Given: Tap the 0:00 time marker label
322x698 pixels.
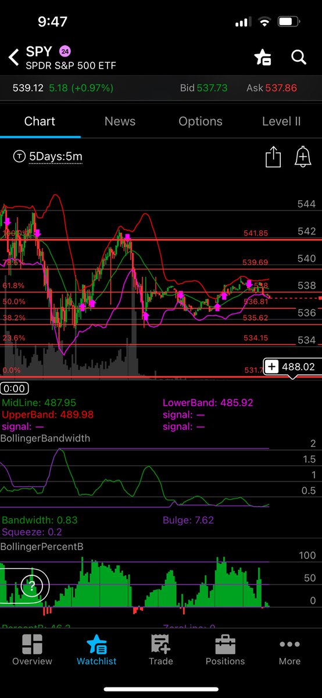Looking at the screenshot, I should (x=14, y=389).
